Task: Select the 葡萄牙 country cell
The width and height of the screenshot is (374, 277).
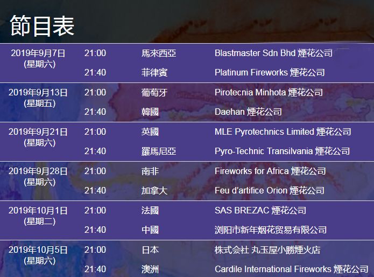Action: click(x=154, y=92)
